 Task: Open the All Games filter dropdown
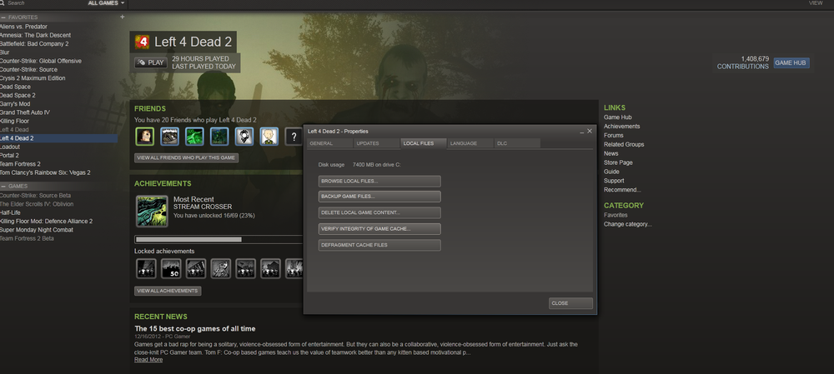click(x=107, y=3)
